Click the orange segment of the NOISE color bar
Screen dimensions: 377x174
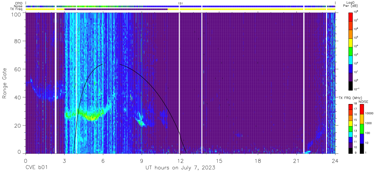[x=361, y=119]
